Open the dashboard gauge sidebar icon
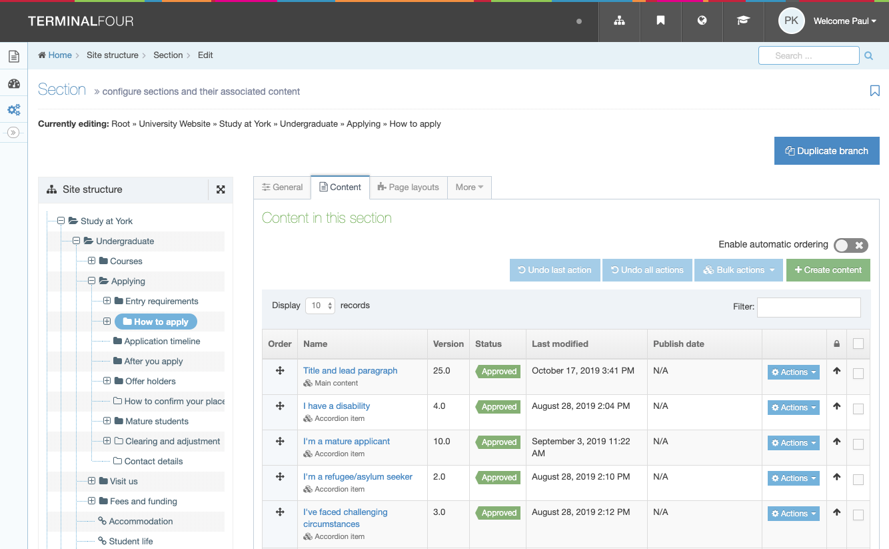 pyautogui.click(x=13, y=84)
